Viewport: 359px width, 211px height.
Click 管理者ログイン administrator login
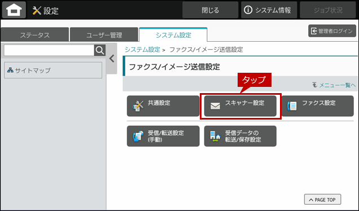click(x=332, y=31)
